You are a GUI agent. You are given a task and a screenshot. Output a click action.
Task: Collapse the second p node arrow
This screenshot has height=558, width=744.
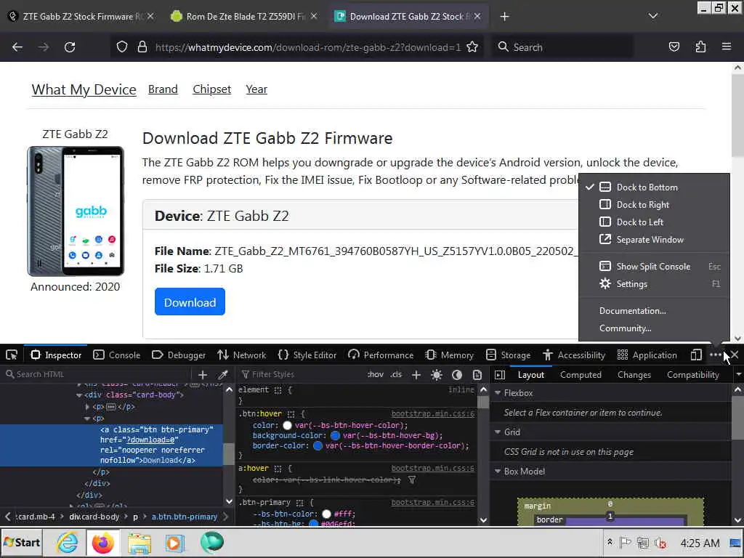click(x=87, y=418)
